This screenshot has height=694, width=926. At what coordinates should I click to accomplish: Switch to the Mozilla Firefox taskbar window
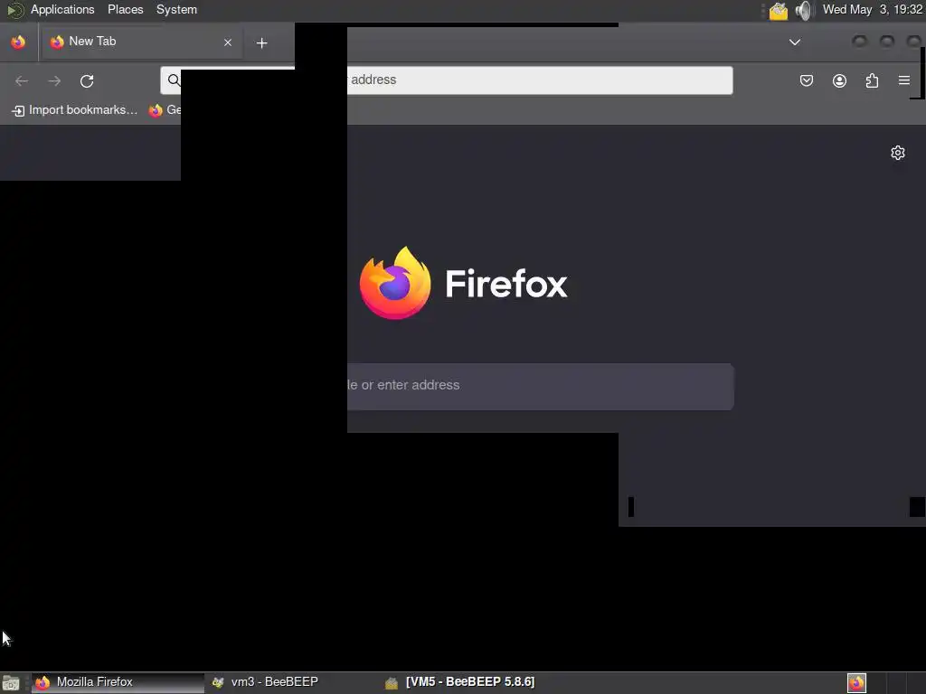tap(118, 683)
